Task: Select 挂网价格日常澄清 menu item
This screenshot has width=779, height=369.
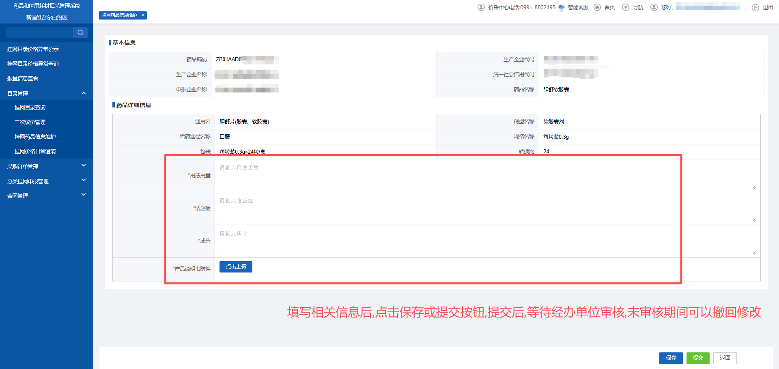Action: pos(35,151)
